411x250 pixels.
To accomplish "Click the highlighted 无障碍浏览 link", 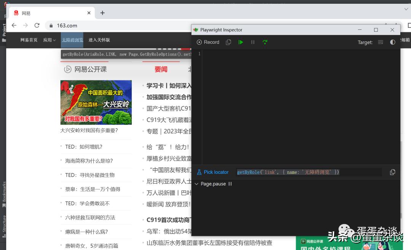I will [x=72, y=40].
